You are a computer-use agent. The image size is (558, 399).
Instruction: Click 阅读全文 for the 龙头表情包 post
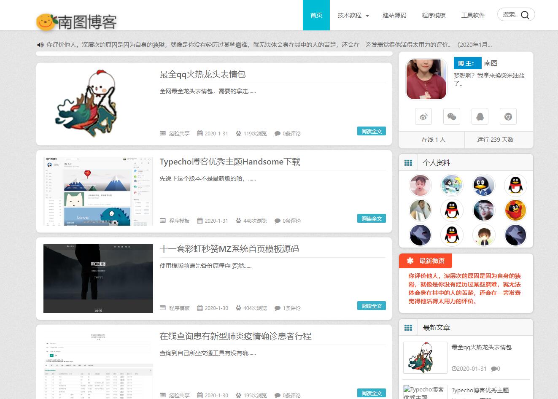[372, 131]
